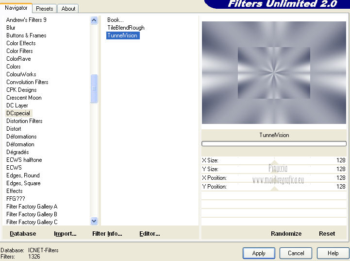Select the Déformation category
This screenshot has width=350, height=261.
pyautogui.click(x=20, y=144)
